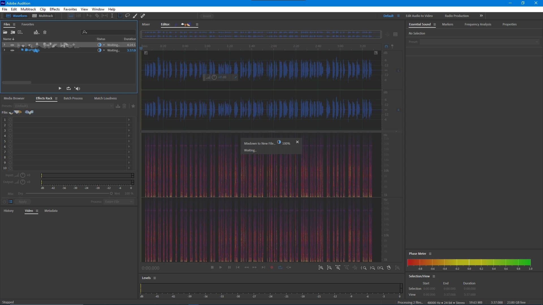
Task: Select the Marquee Selection tool
Action: click(x=120, y=16)
